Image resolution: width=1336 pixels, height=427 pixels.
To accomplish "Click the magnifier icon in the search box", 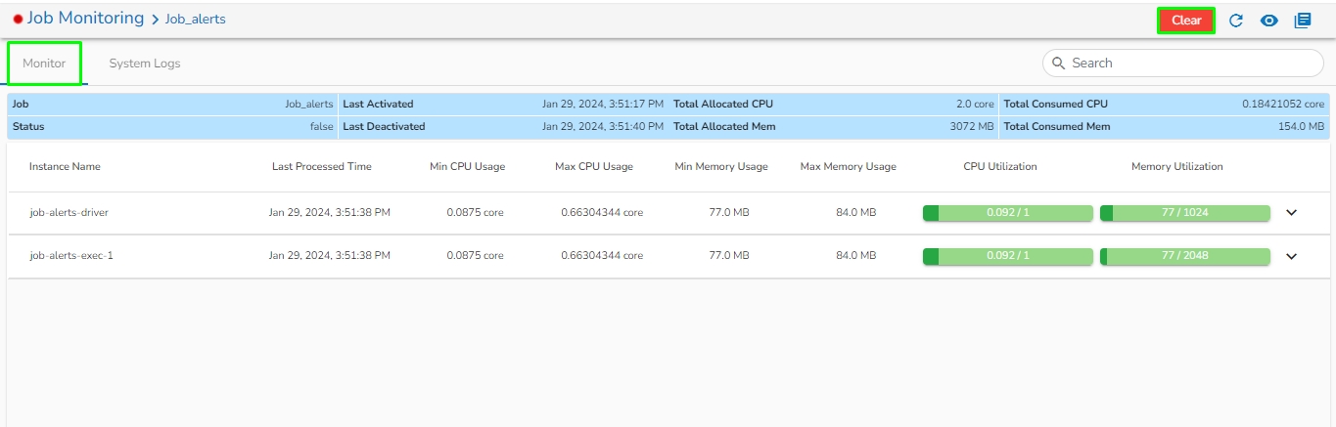I will point(1058,63).
